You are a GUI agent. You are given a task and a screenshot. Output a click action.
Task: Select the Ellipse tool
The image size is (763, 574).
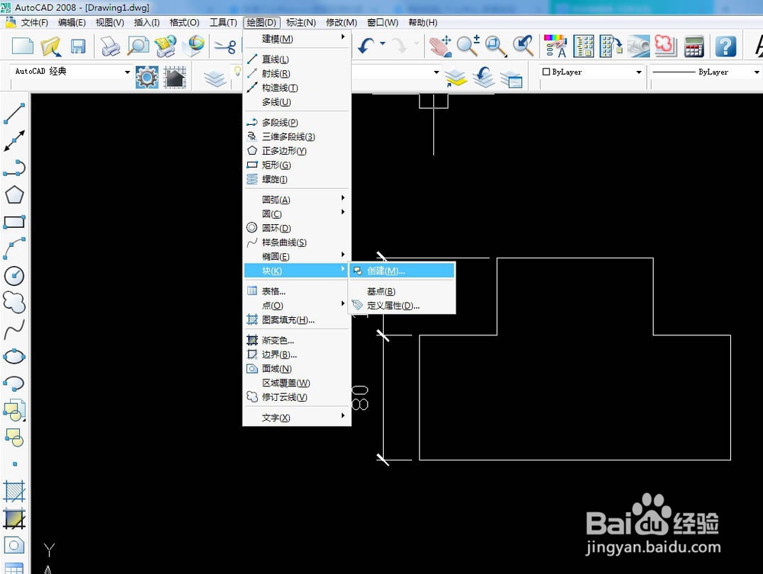(x=14, y=356)
